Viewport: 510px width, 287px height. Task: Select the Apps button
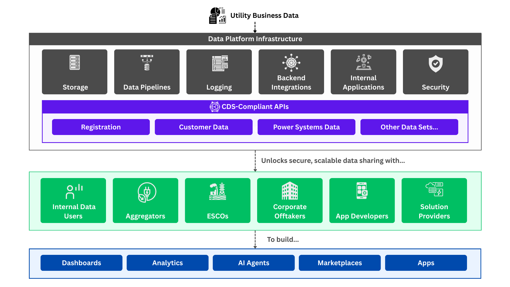pos(426,263)
